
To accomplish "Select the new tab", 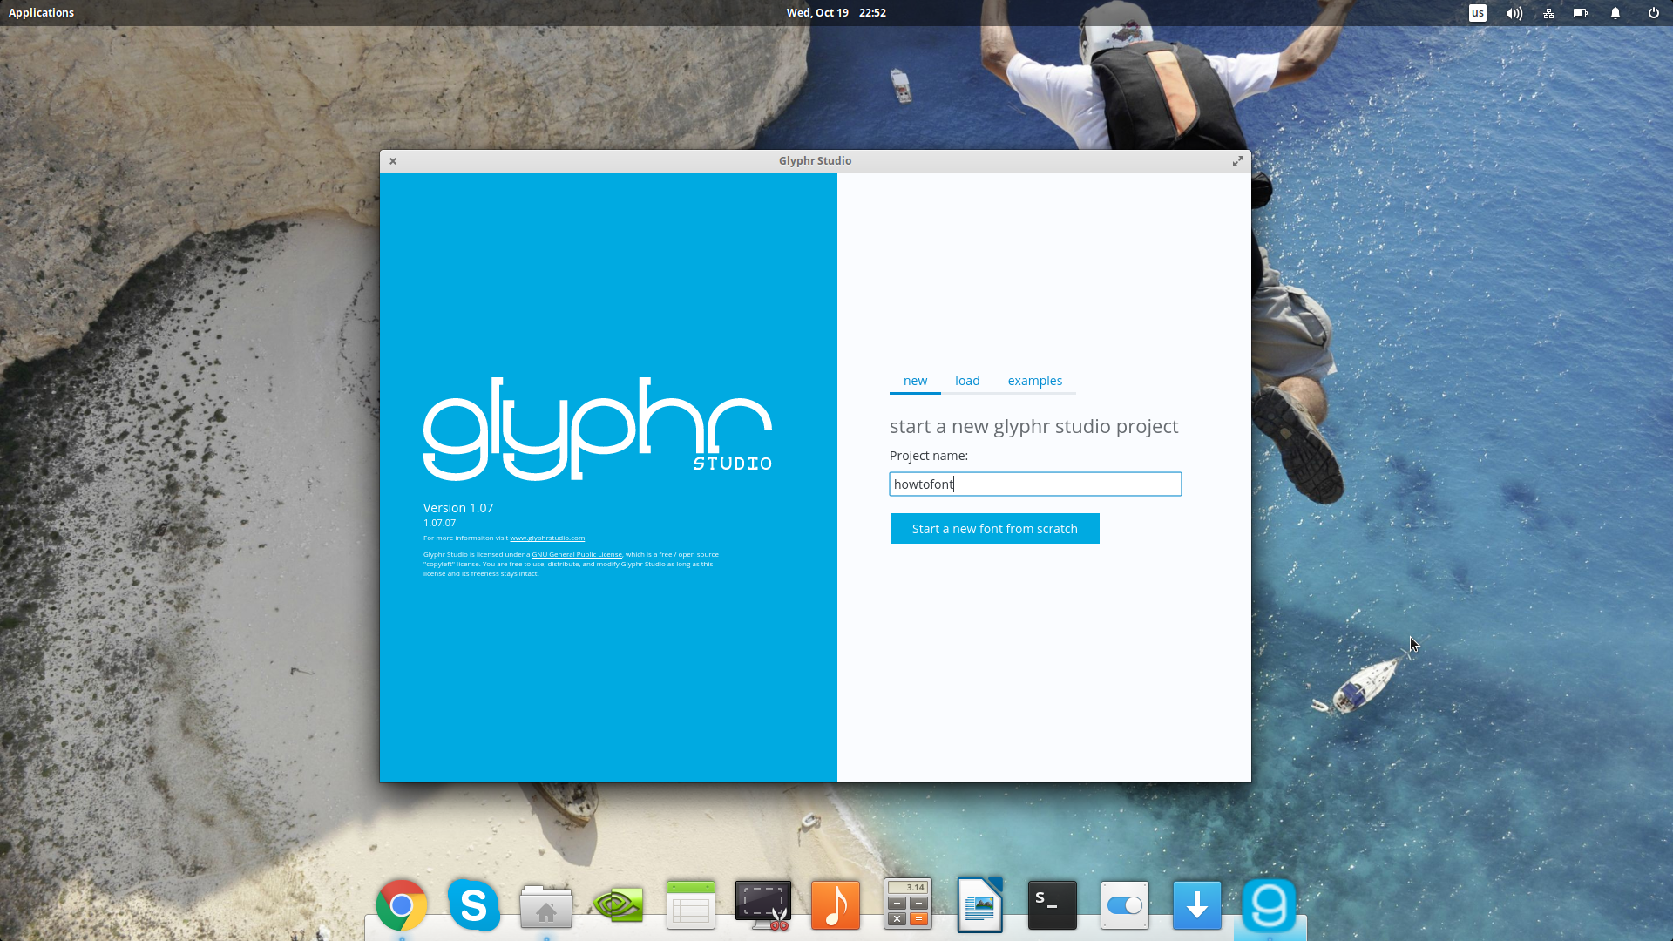I will coord(915,381).
